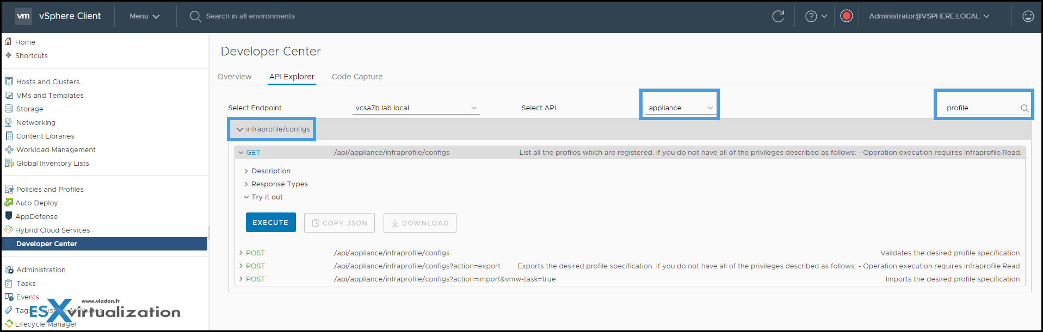Click the Networking icon
The image size is (1043, 332).
9,122
